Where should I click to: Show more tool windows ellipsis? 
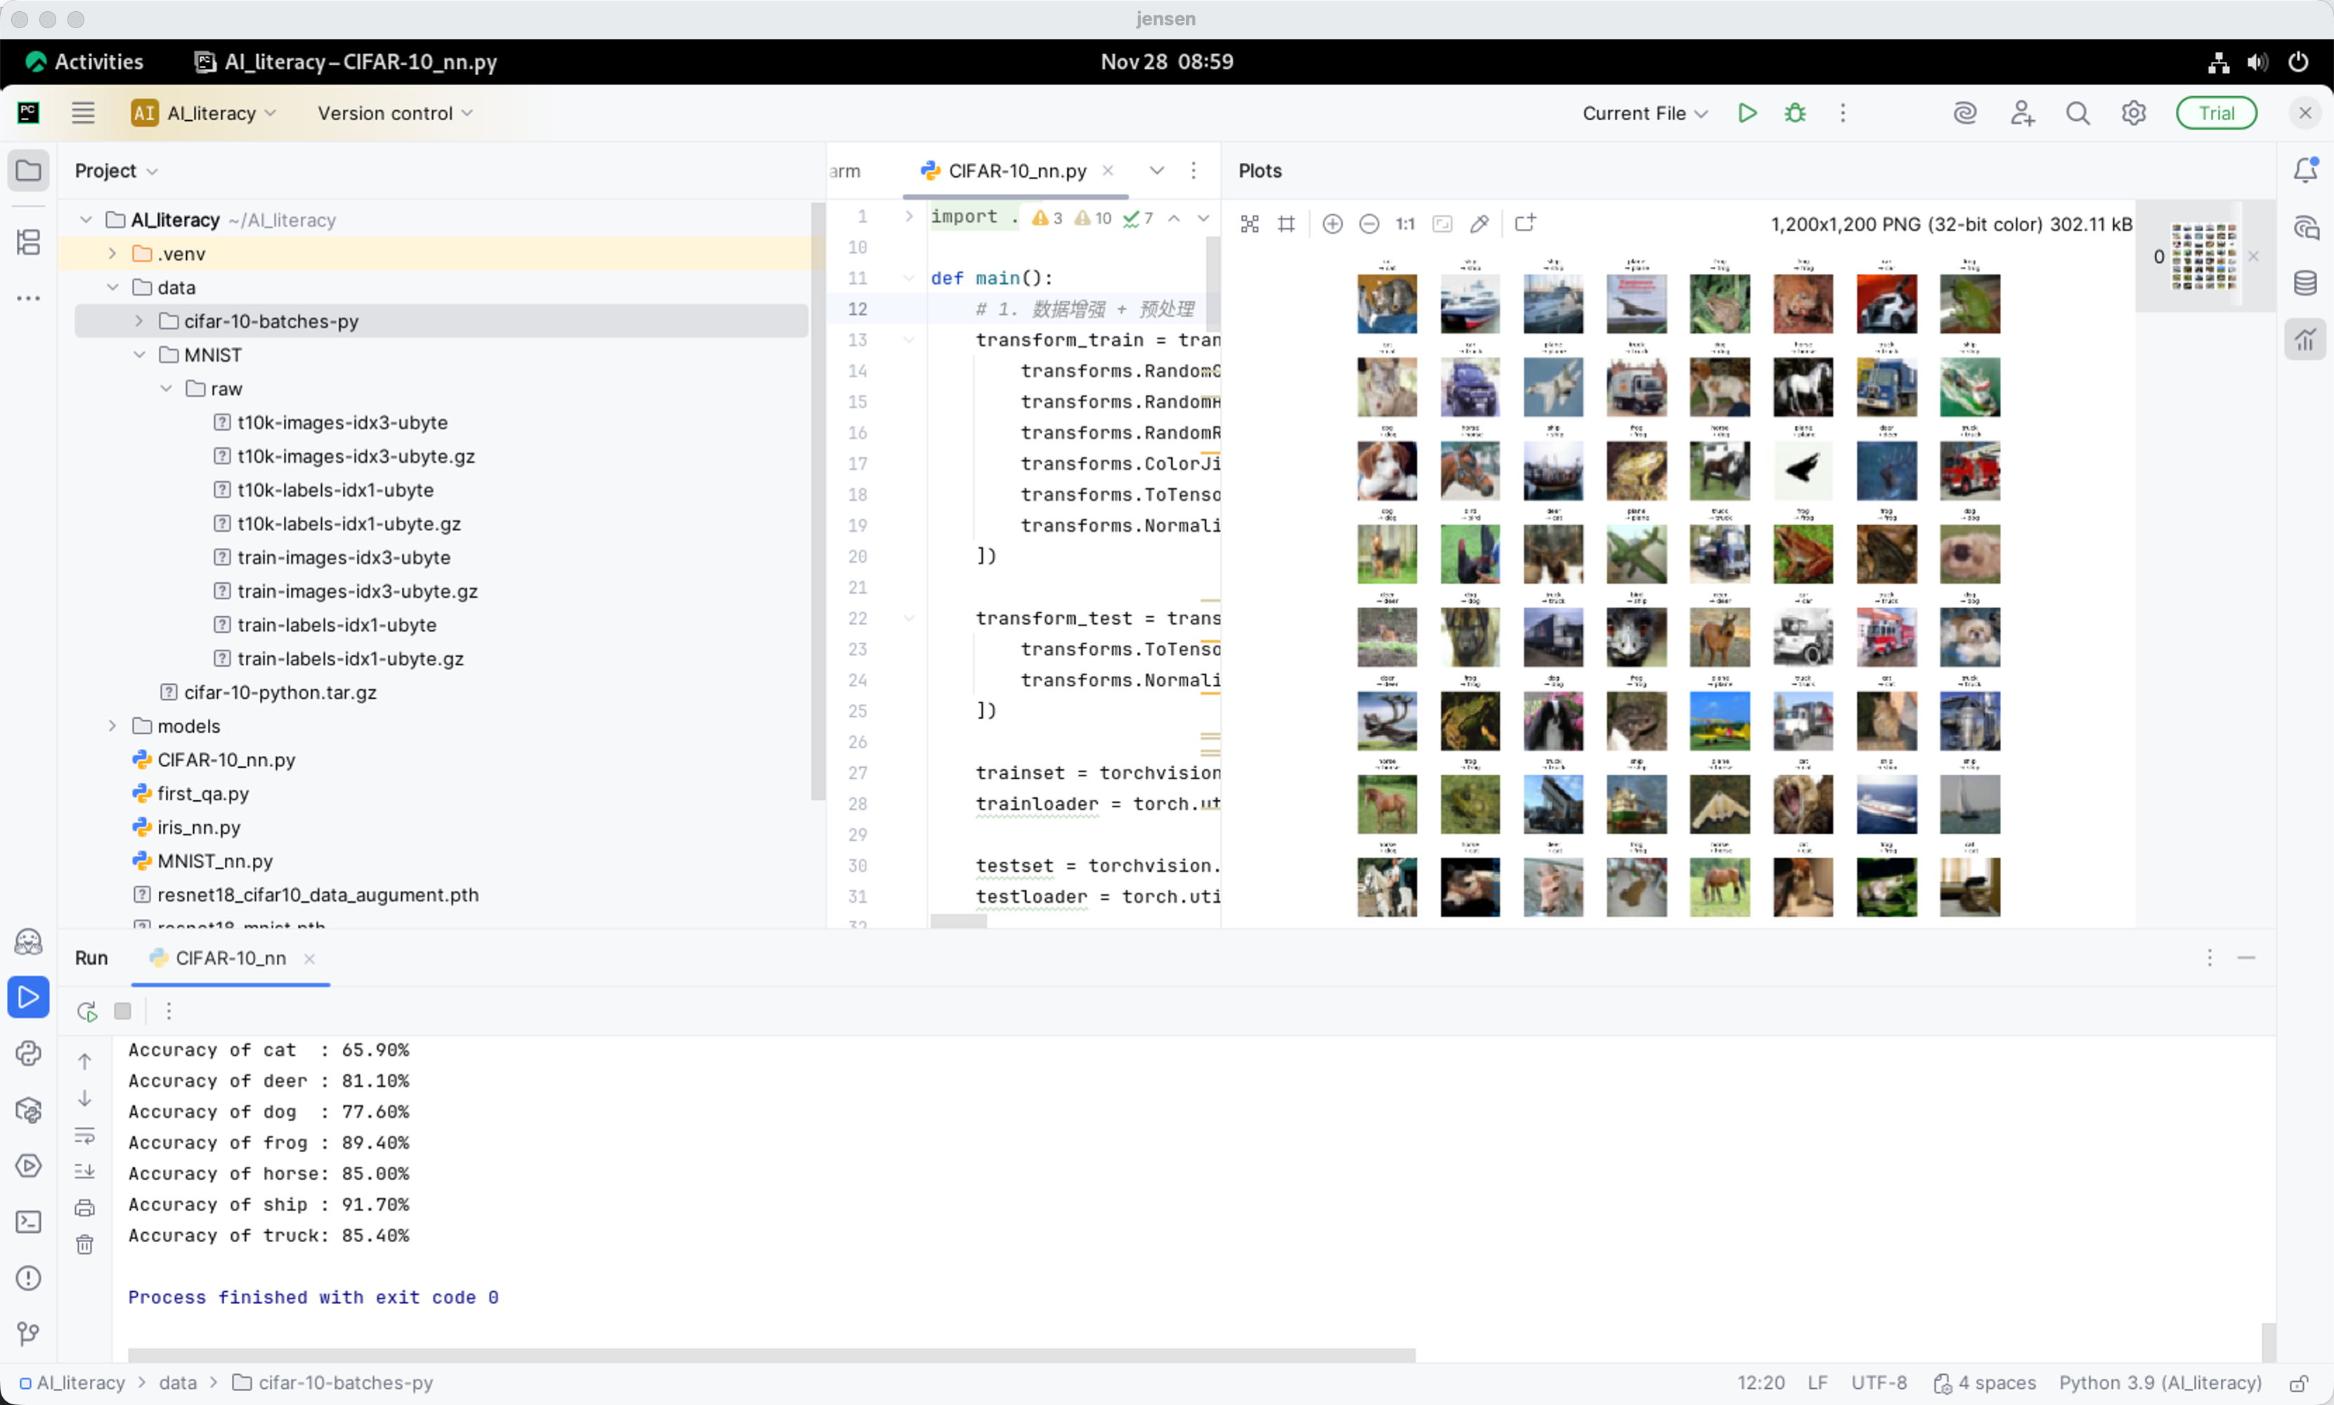(x=28, y=299)
